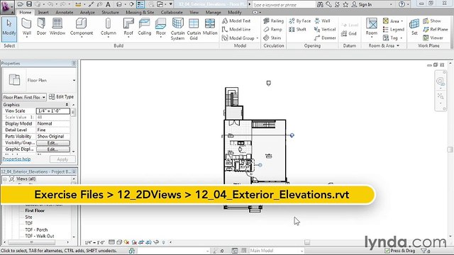The height and width of the screenshot is (255, 454).
Task: Open the Massing & Site tab
Action: (140, 13)
